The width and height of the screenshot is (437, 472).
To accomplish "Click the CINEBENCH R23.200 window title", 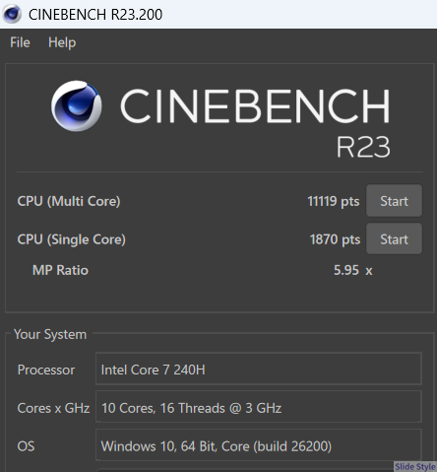I will click(x=95, y=15).
